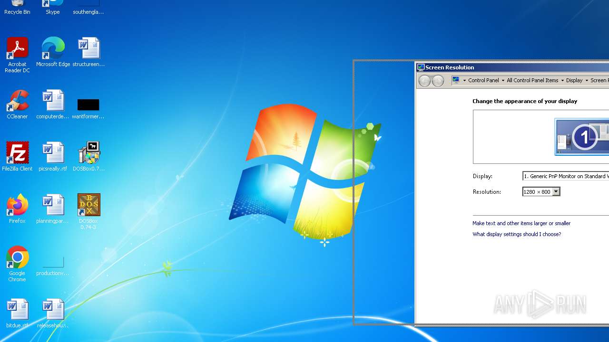
Task: Open the structureen... Word document
Action: [x=88, y=52]
